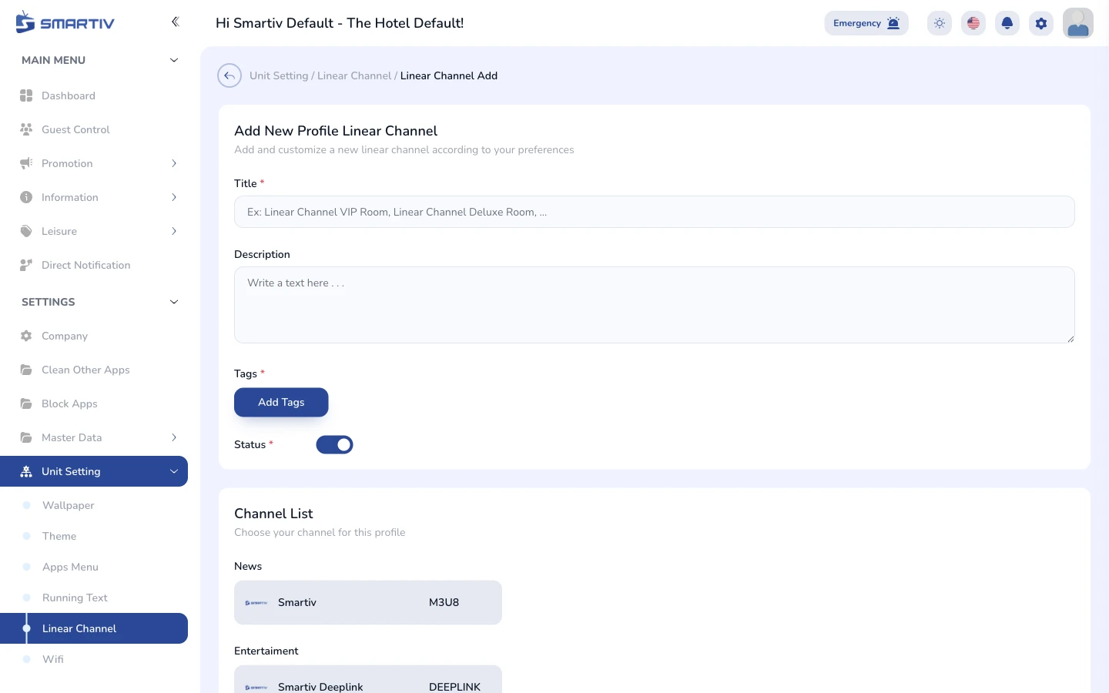Click into the Title input field
Viewport: 1109px width, 693px height.
[655, 212]
